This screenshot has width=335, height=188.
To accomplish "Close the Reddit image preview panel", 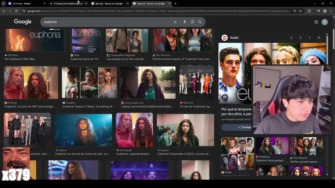I will (319, 38).
